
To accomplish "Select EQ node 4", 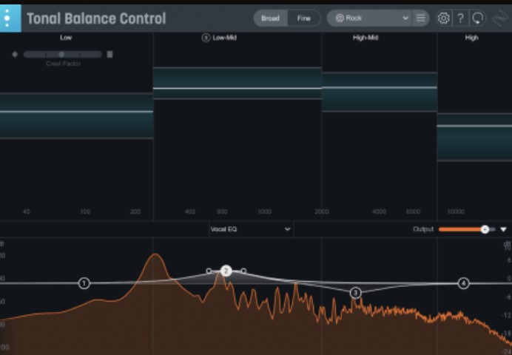I will pyautogui.click(x=463, y=283).
